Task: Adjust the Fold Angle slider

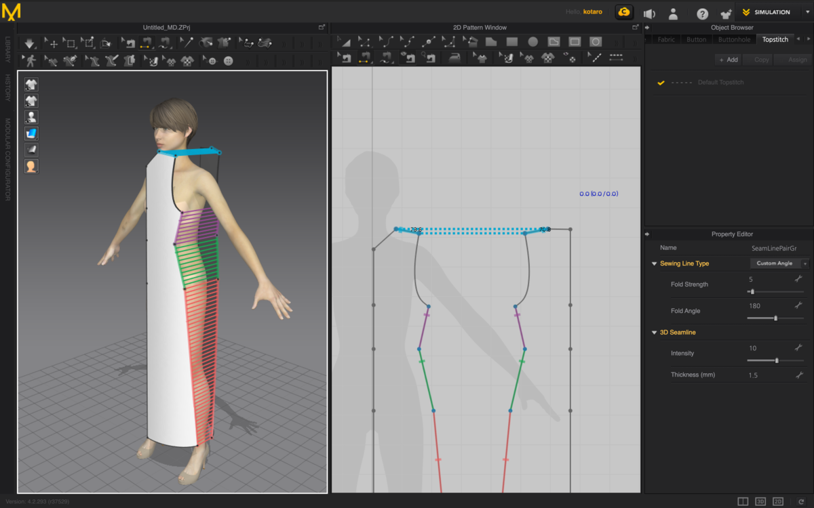Action: point(775,318)
